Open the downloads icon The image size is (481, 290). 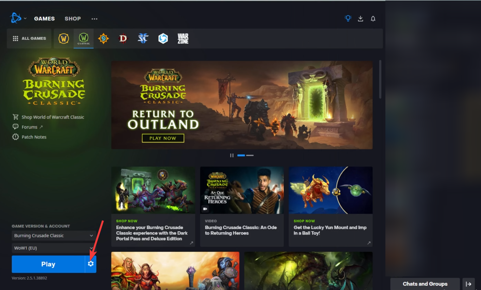click(361, 19)
